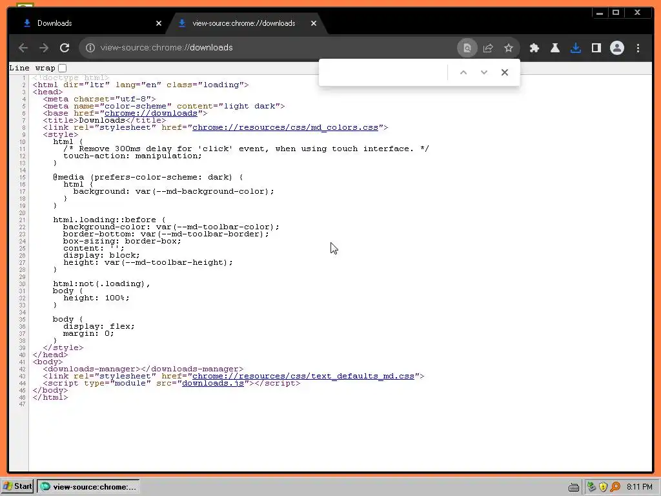Click the find-in-page search icon
Image resolution: width=661 pixels, height=496 pixels.
coord(467,48)
